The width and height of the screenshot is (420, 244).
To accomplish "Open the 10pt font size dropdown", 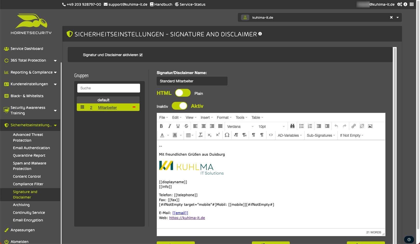I will (x=272, y=127).
